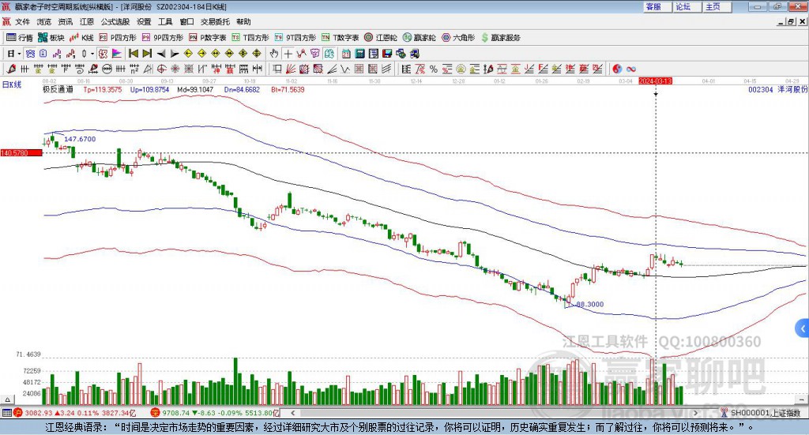Open the 9T四方形 tool

point(295,38)
